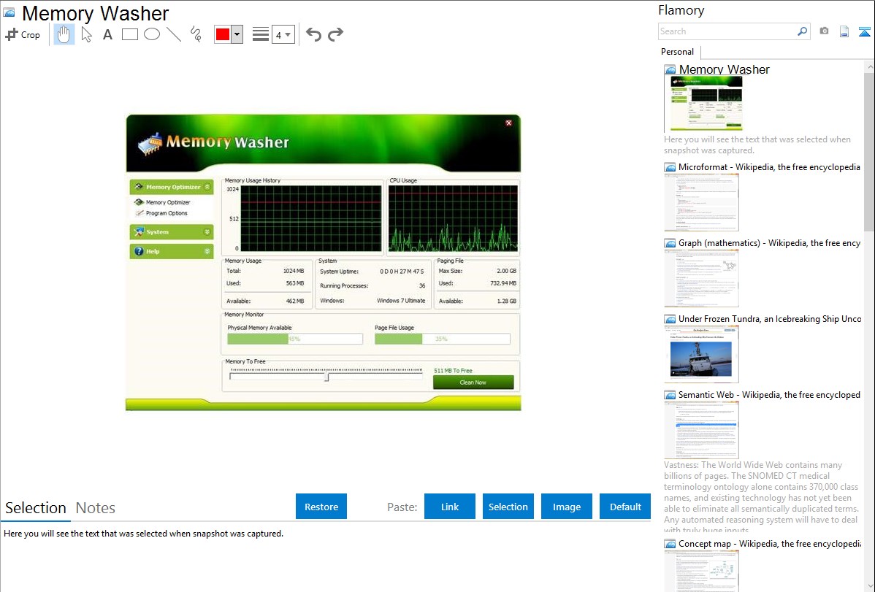875x592 pixels.
Task: Select the Memory Optimizer sidebar item
Action: point(168,202)
